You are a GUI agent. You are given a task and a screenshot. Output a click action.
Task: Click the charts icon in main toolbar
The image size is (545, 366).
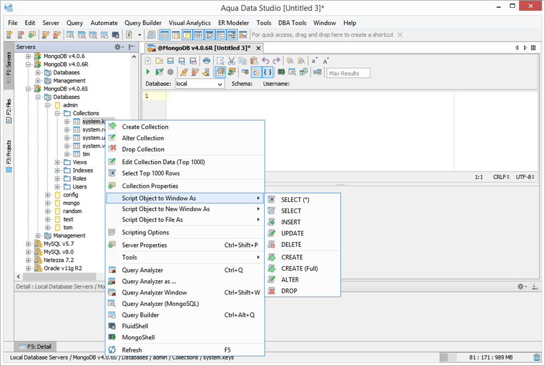[x=243, y=34]
